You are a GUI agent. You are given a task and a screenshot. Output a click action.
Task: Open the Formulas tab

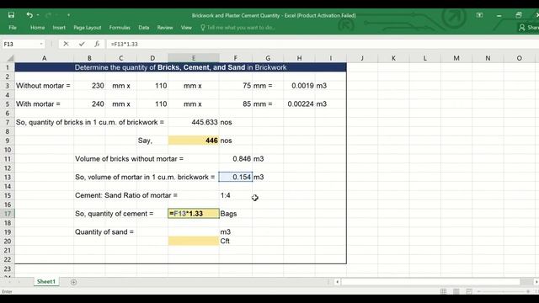[x=120, y=28]
